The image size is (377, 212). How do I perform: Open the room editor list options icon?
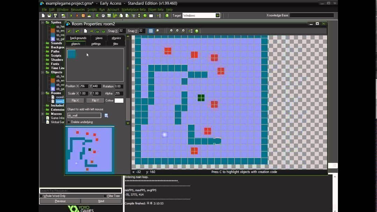191,31
